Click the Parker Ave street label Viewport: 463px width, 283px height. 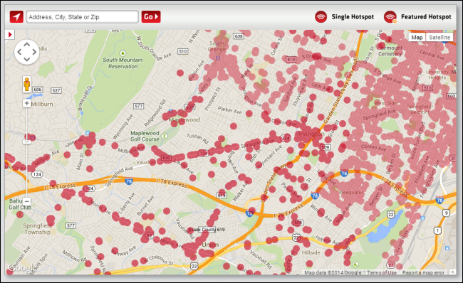point(230,110)
